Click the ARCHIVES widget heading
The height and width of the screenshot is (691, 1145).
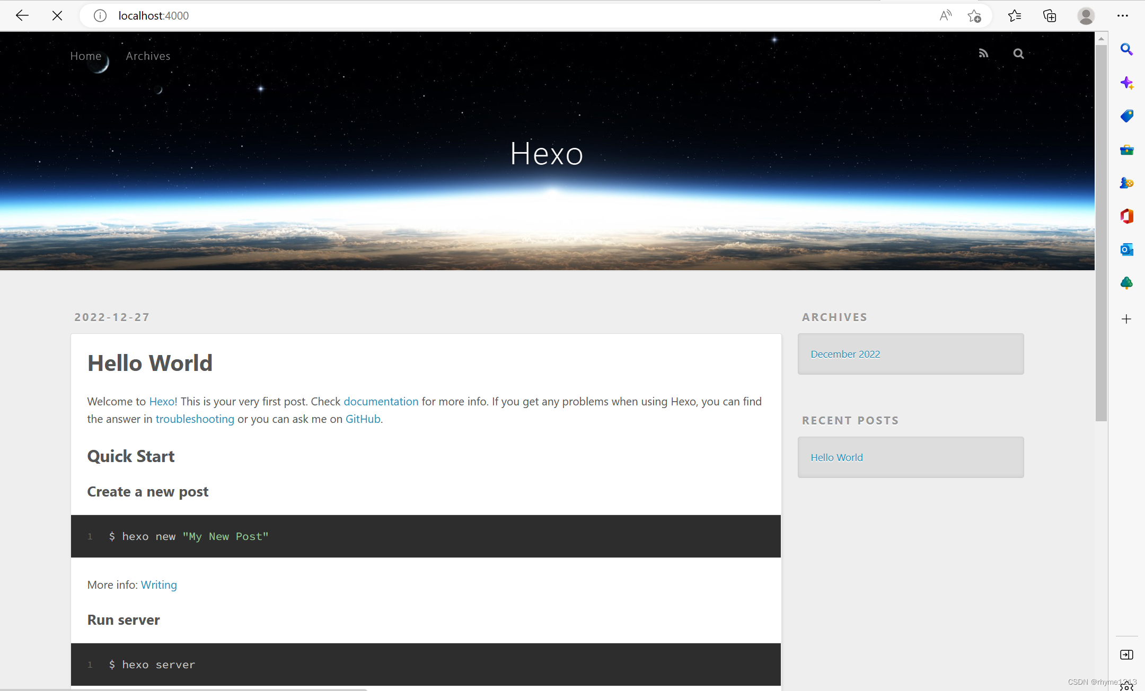tap(834, 317)
